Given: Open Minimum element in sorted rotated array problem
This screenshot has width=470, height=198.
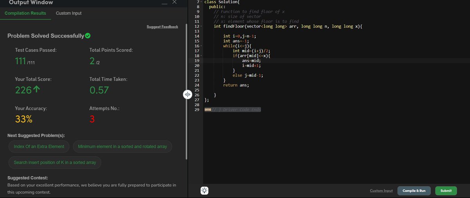Looking at the screenshot, I should tap(123, 146).
